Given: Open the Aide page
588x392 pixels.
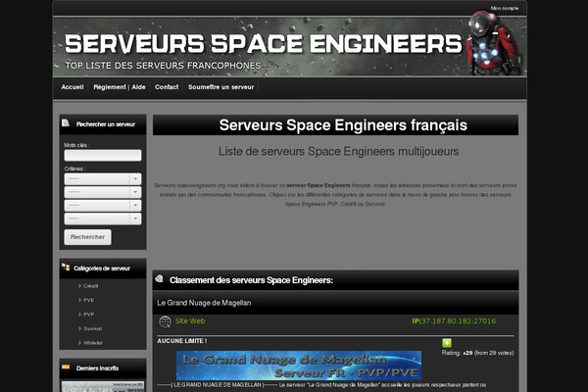Looking at the screenshot, I should 138,87.
